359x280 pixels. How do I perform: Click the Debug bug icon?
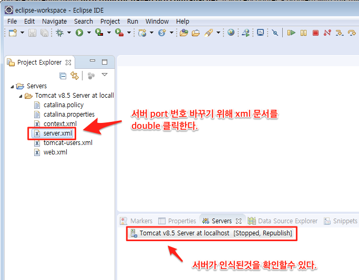point(60,33)
